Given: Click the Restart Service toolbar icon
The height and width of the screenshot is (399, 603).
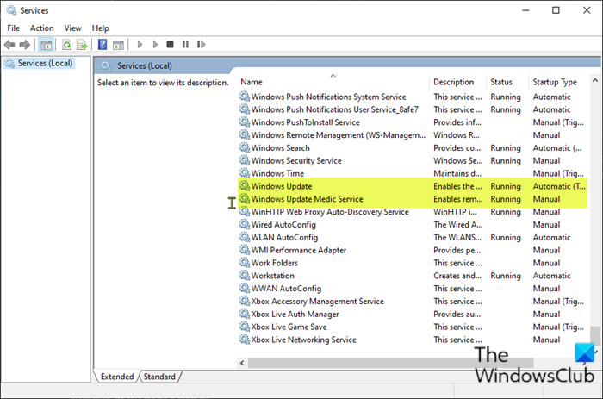Looking at the screenshot, I should (x=201, y=45).
